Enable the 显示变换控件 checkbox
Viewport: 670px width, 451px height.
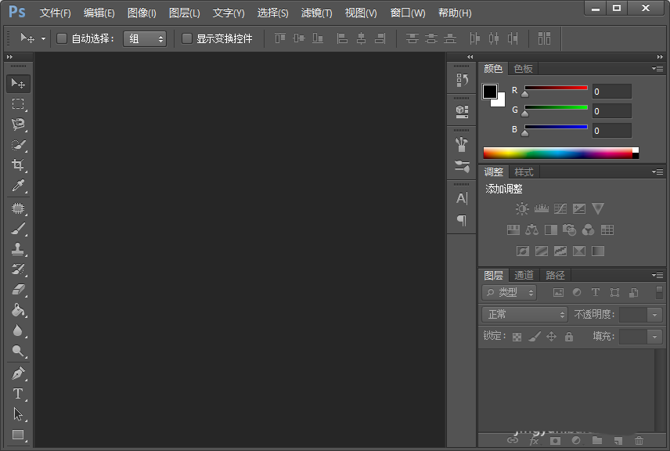(187, 39)
